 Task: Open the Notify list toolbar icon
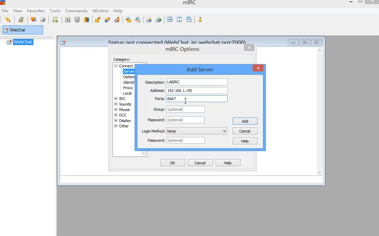pos(149,19)
